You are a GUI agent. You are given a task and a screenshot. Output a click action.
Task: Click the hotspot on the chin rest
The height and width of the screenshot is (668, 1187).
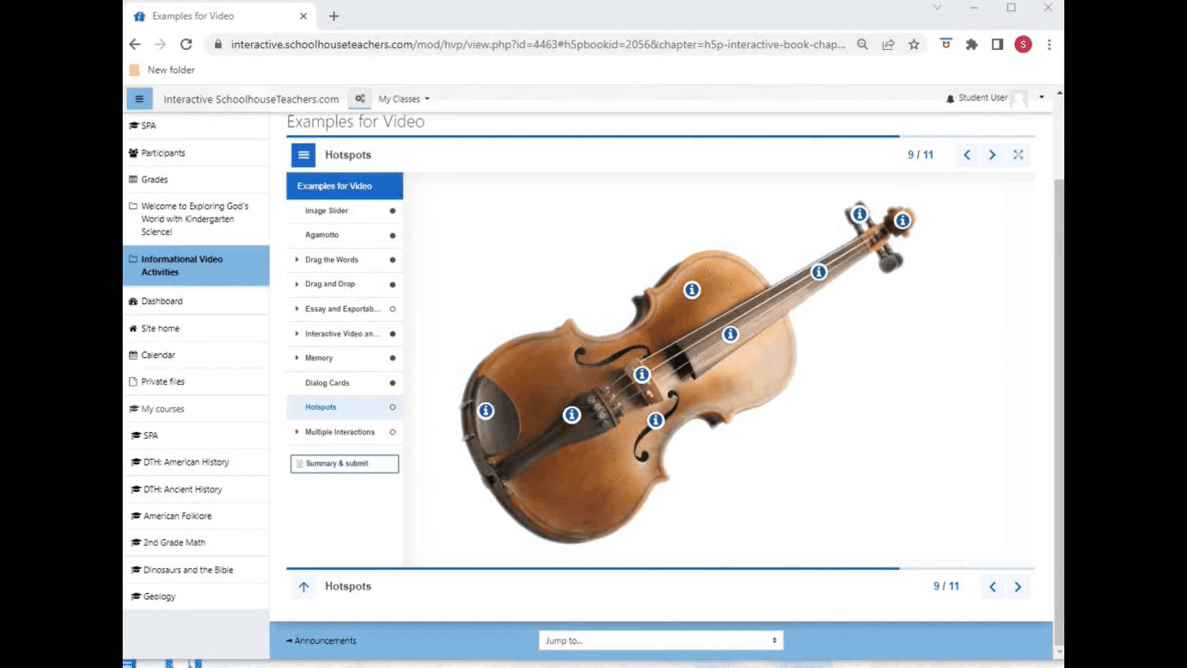[486, 411]
